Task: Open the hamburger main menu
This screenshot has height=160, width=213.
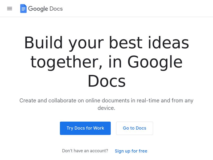Action: [x=10, y=9]
